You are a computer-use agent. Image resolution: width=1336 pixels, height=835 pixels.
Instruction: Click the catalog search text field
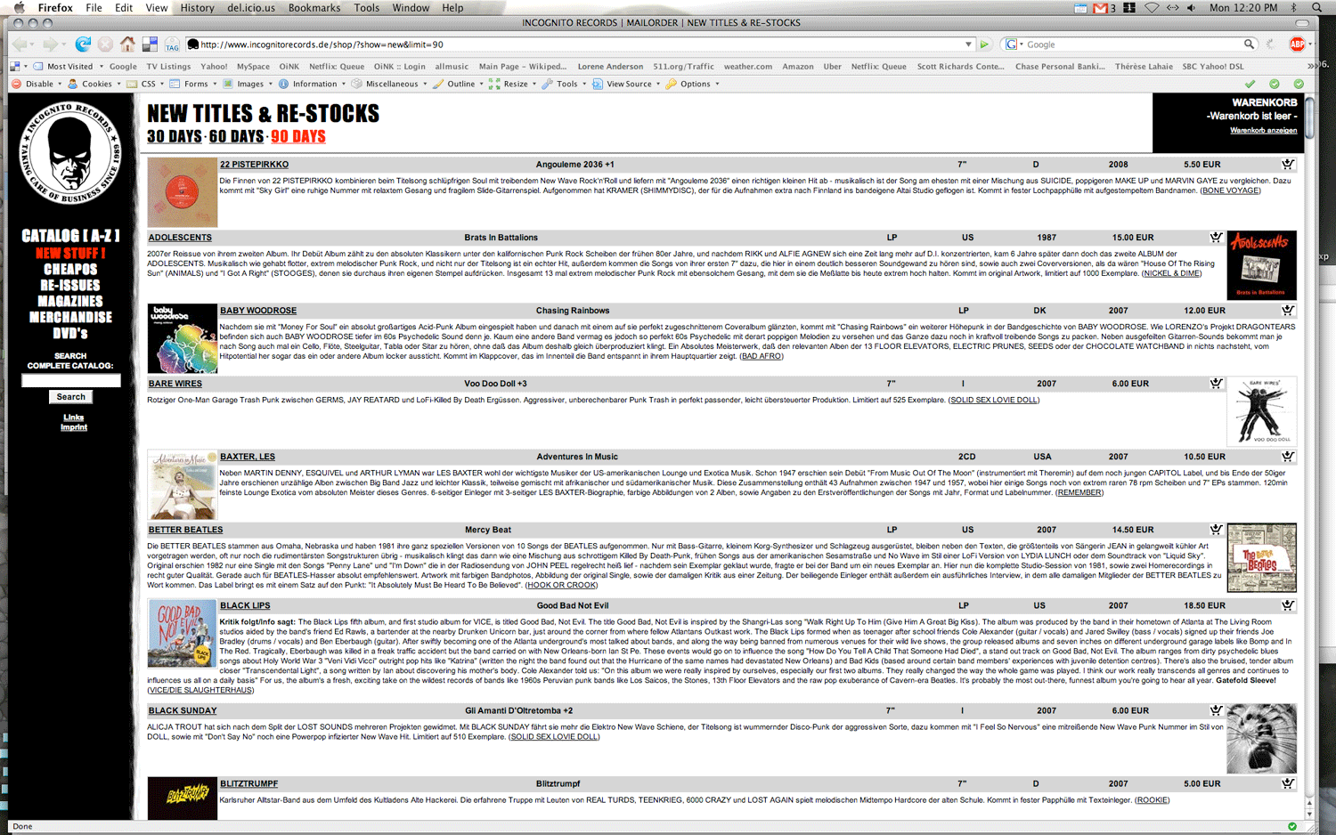70,380
